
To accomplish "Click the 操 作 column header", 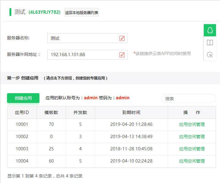I will pos(192,112).
